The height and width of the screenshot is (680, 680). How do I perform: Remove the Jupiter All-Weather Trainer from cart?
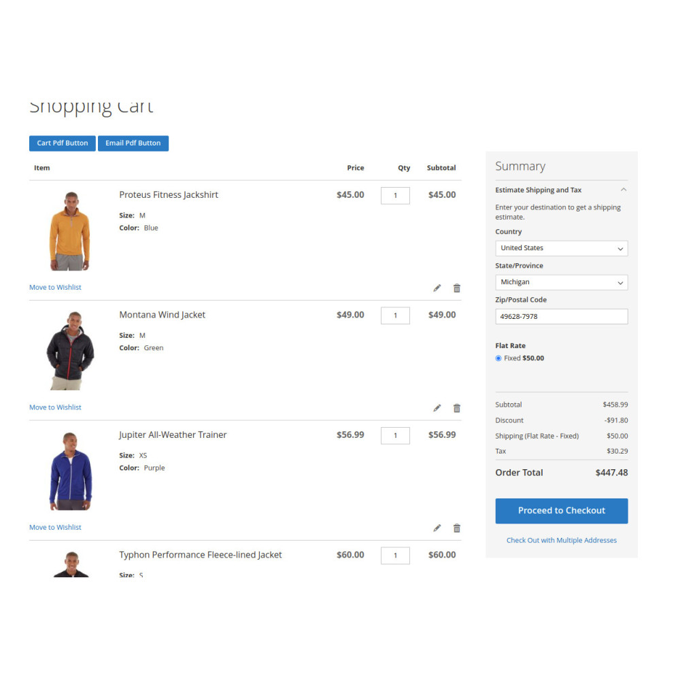click(457, 528)
